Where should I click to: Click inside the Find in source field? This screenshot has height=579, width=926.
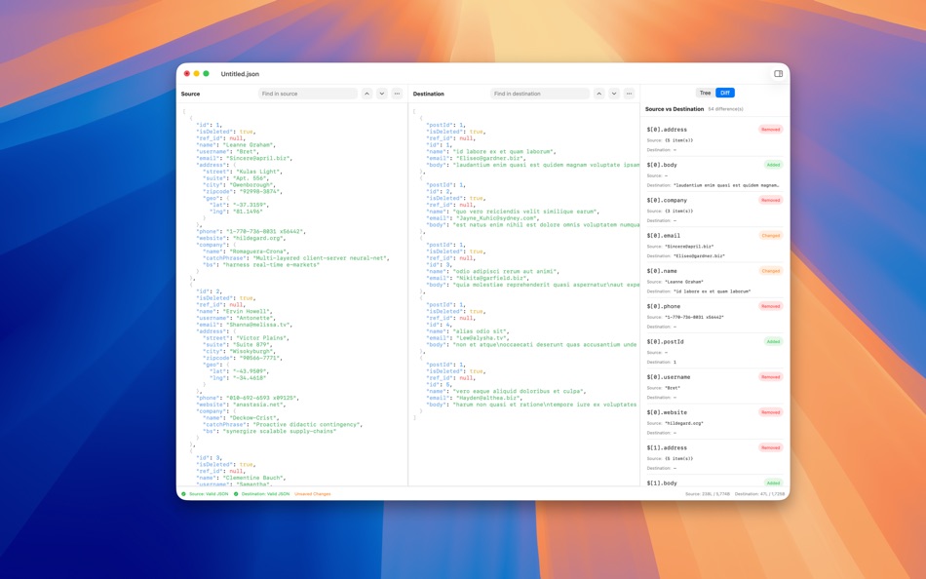[x=307, y=94]
